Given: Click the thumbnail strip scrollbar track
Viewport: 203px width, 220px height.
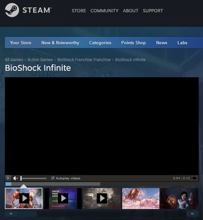Looking at the screenshot, I should (x=101, y=213).
